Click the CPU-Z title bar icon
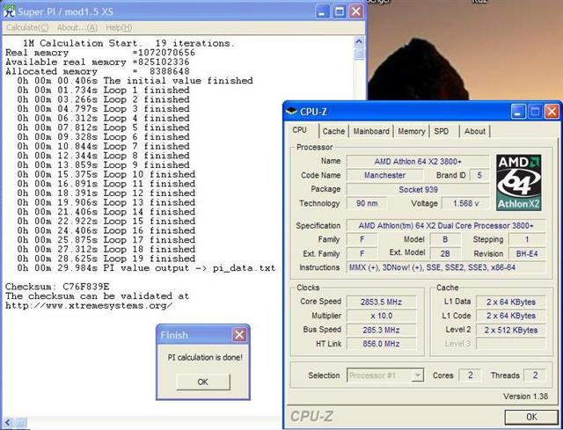The width and height of the screenshot is (563, 430). tap(291, 112)
